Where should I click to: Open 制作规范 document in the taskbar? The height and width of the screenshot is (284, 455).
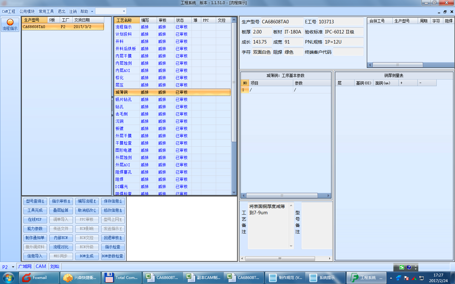click(285, 278)
